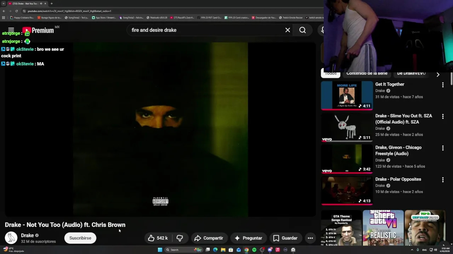Open Polar Opposites video thumbnail
Viewport: 453px width, 254px height.
(x=347, y=191)
